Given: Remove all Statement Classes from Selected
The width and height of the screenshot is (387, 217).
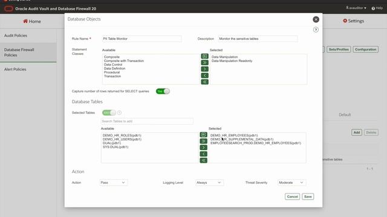Looking at the screenshot, I should [204, 82].
